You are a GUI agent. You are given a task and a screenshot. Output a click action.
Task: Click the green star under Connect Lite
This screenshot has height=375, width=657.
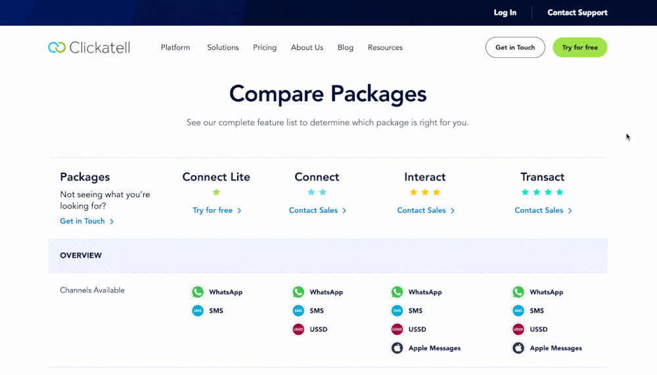tap(216, 192)
